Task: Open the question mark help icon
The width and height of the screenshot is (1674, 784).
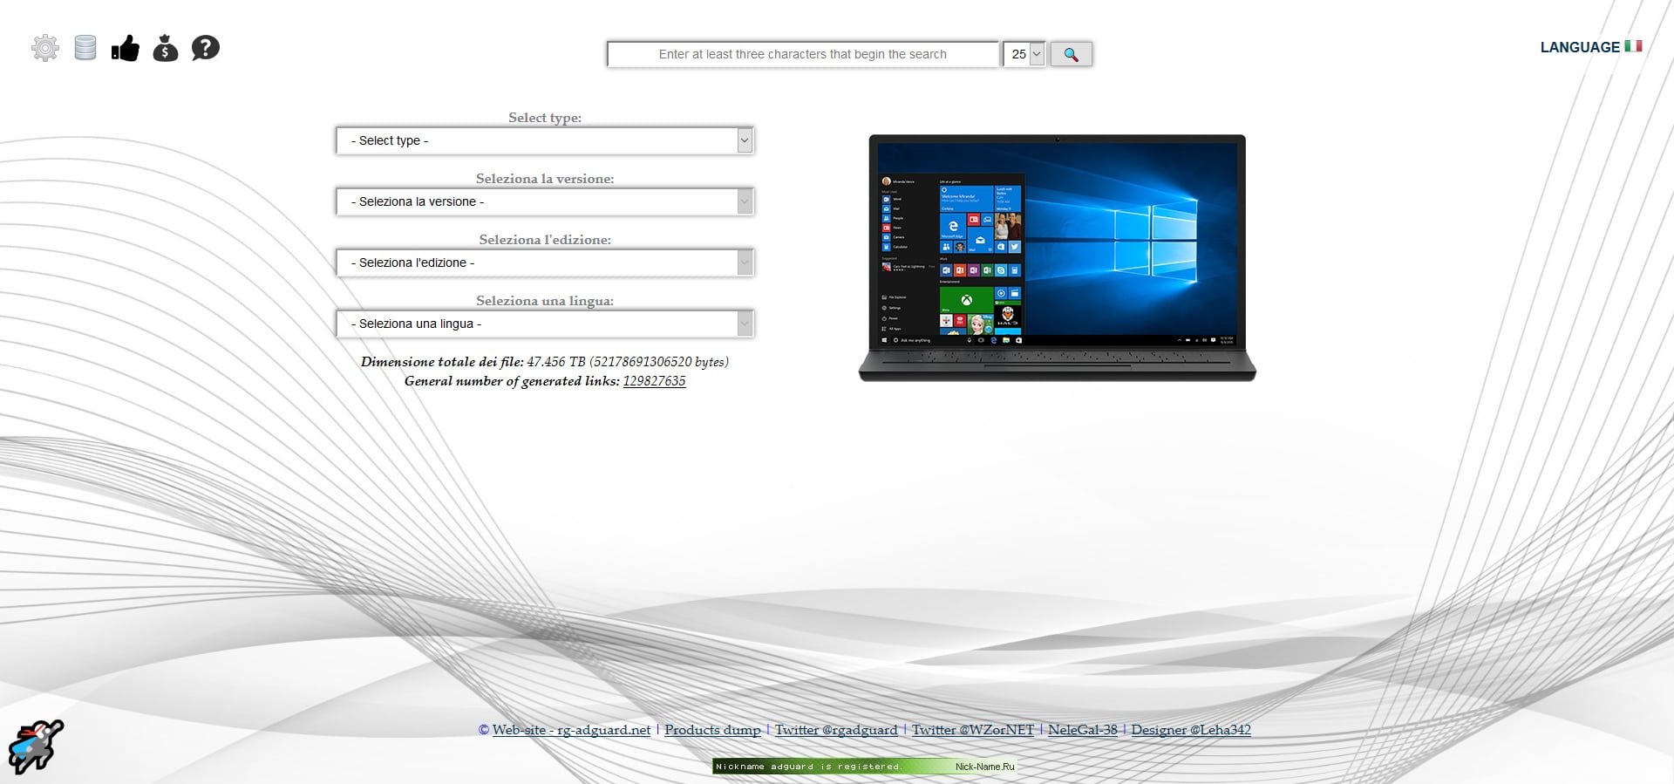Action: 206,48
